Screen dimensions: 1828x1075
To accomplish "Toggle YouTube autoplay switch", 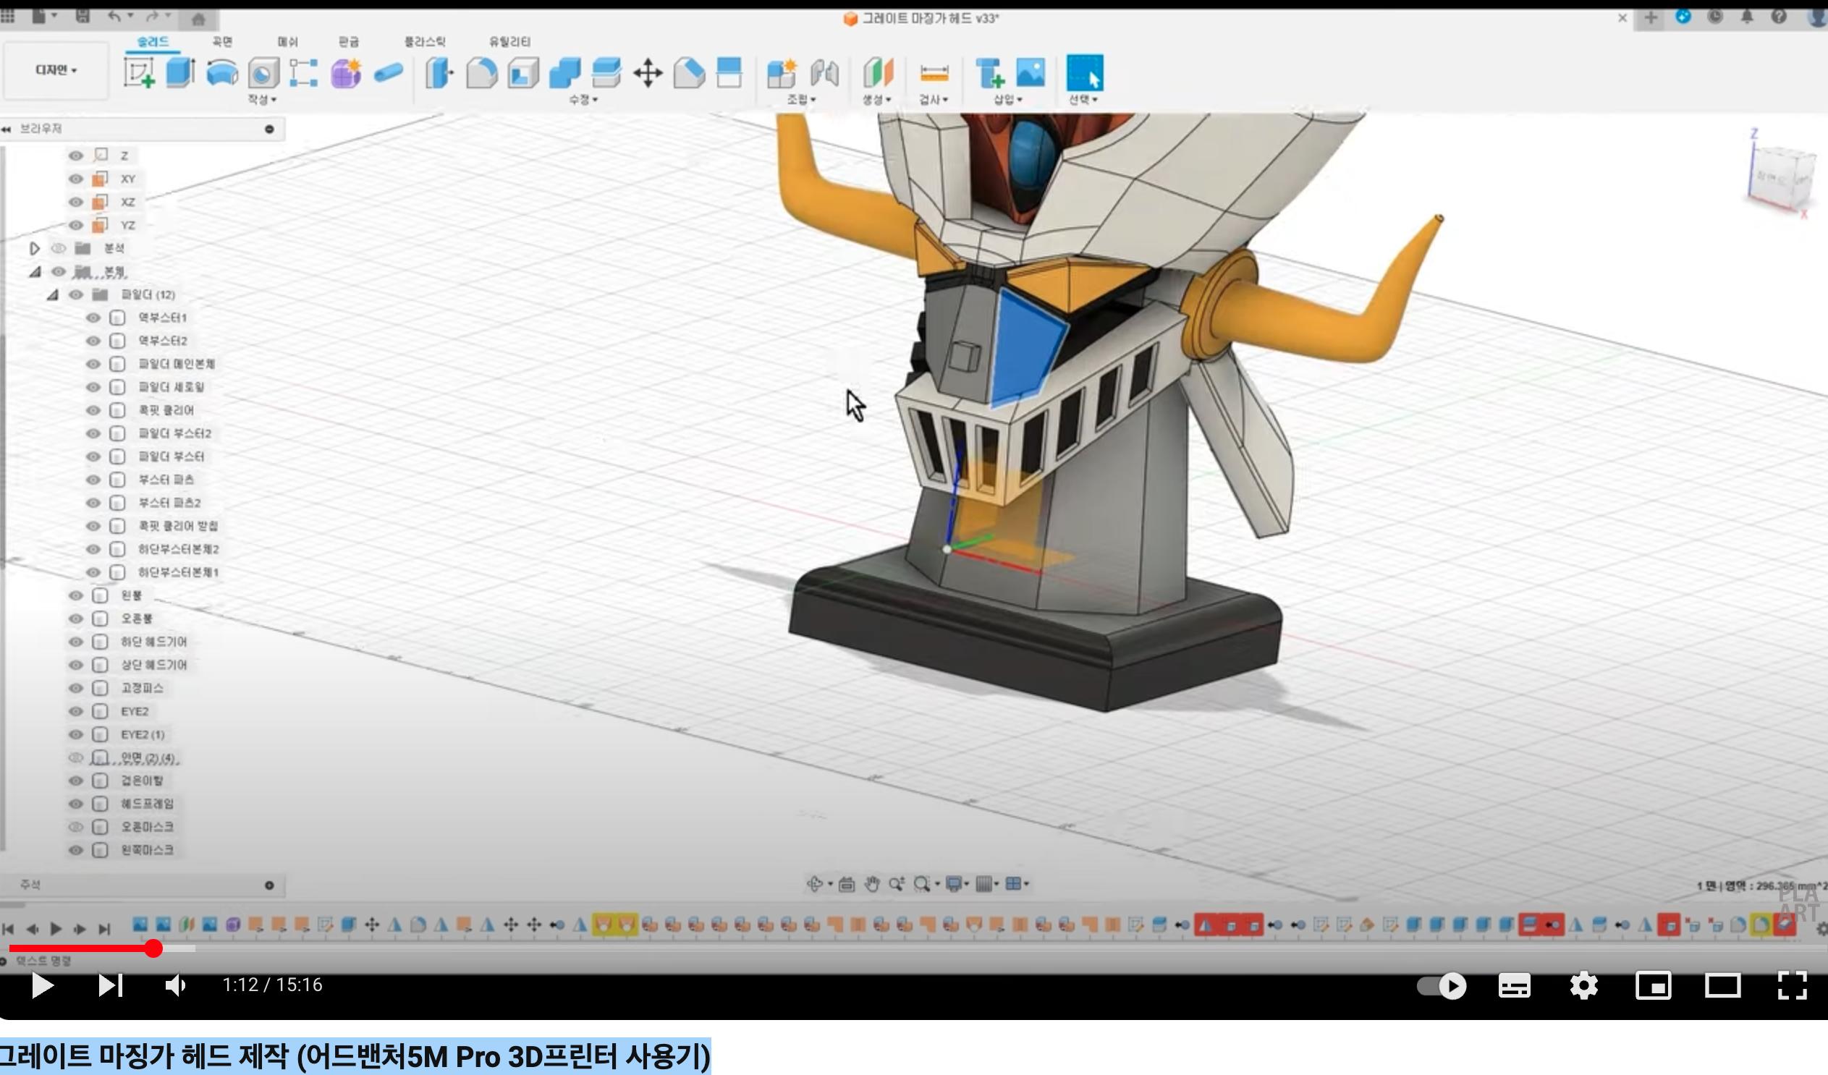I will [x=1442, y=985].
